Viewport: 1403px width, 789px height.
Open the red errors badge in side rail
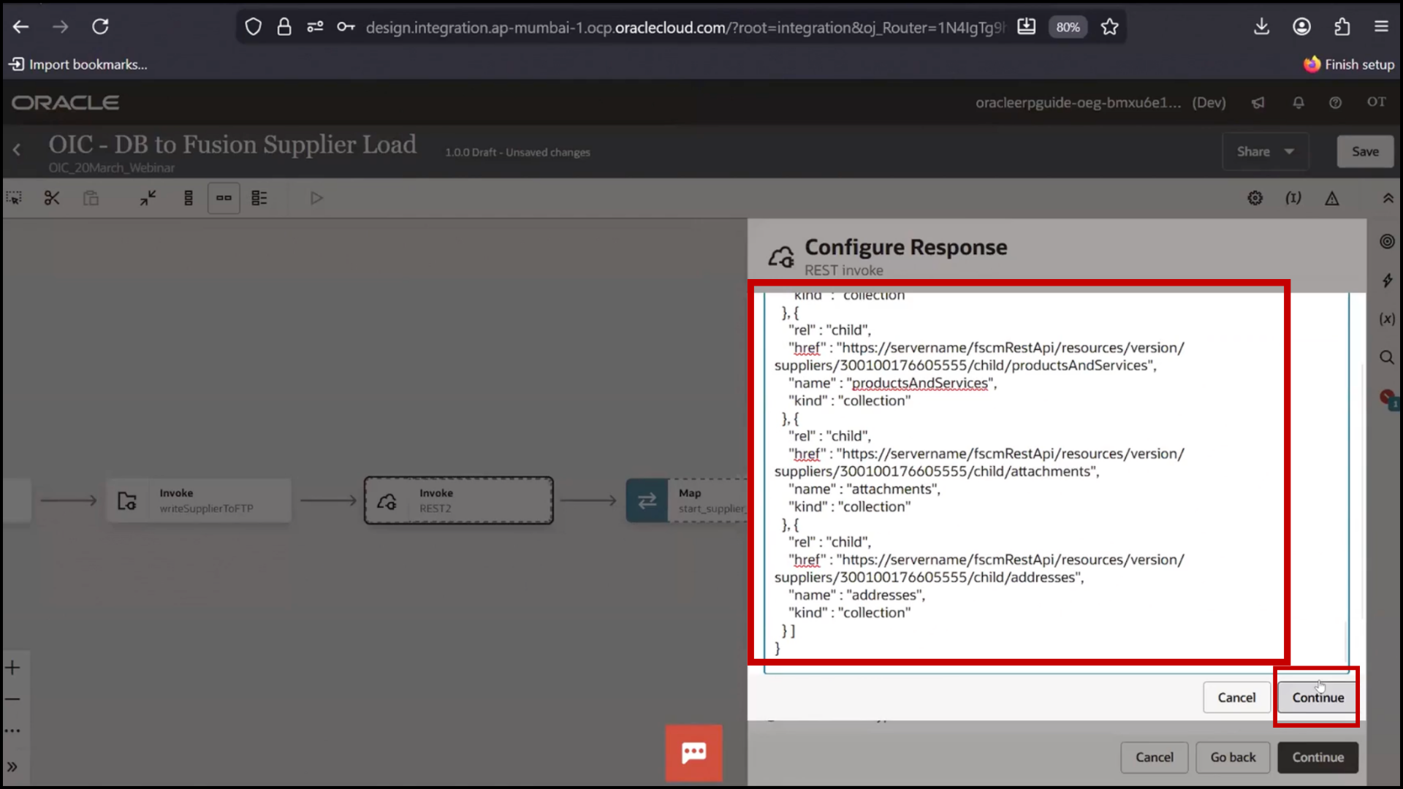click(x=1388, y=398)
